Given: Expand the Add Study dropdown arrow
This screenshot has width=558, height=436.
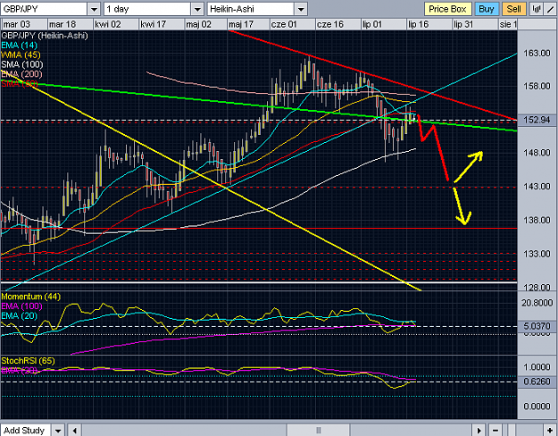Looking at the screenshot, I should (x=58, y=431).
